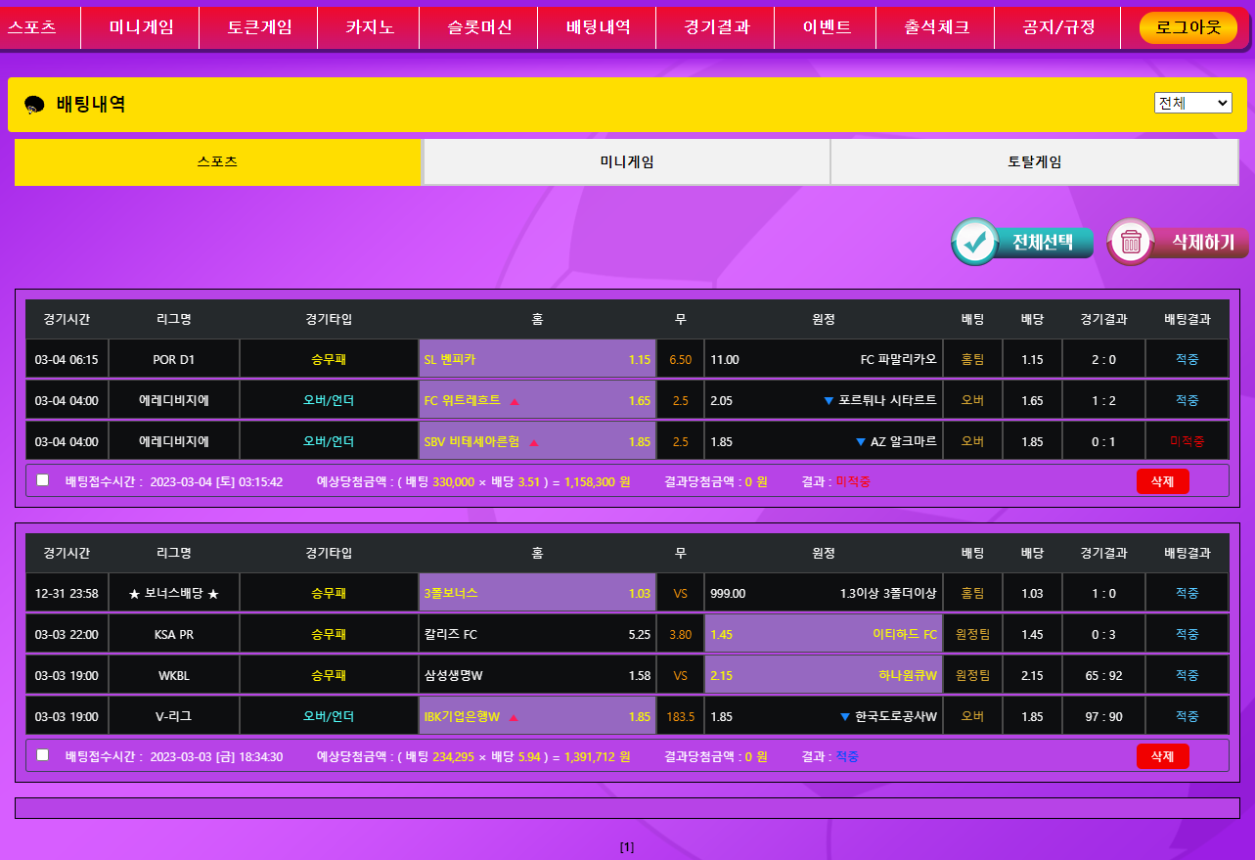Open 경기결과 in the top menu
Image resolution: width=1255 pixels, height=860 pixels.
[716, 27]
